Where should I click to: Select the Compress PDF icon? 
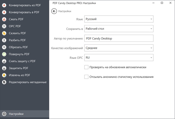pyautogui.click(x=4, y=19)
